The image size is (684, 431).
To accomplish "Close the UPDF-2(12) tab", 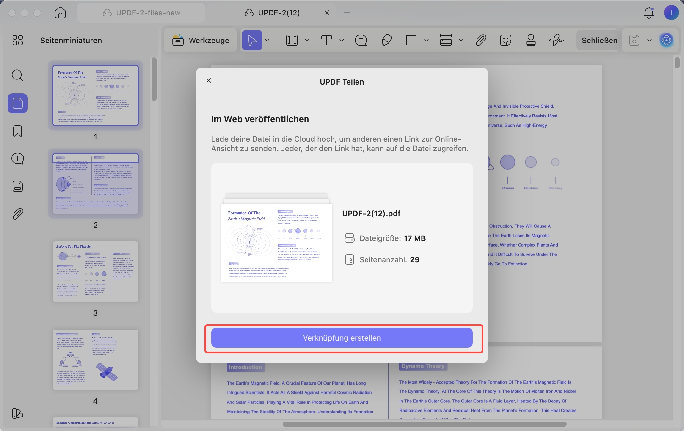I will (327, 13).
